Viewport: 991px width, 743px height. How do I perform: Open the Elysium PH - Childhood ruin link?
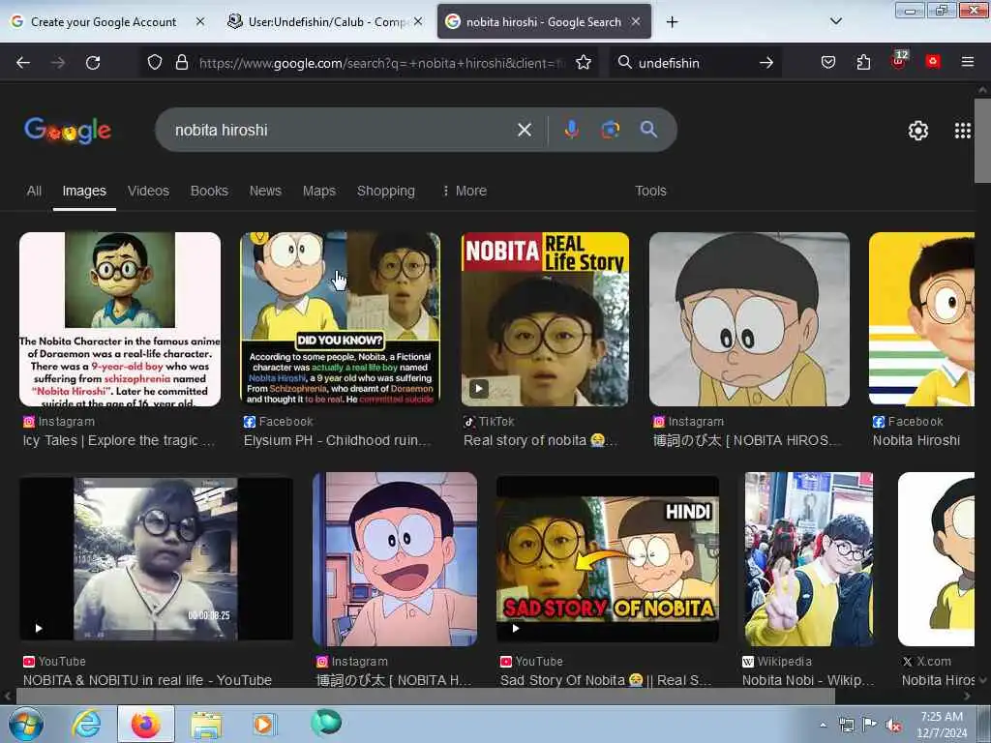[338, 440]
